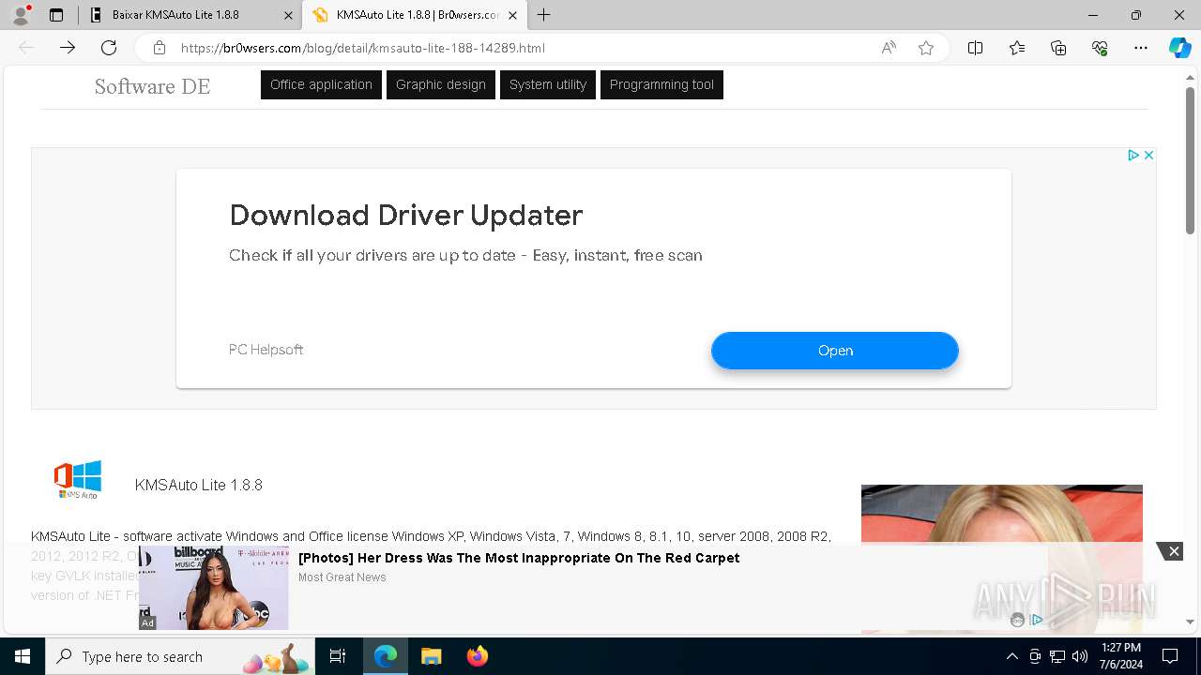Open network status tray icon
The width and height of the screenshot is (1201, 675).
coord(1057,656)
